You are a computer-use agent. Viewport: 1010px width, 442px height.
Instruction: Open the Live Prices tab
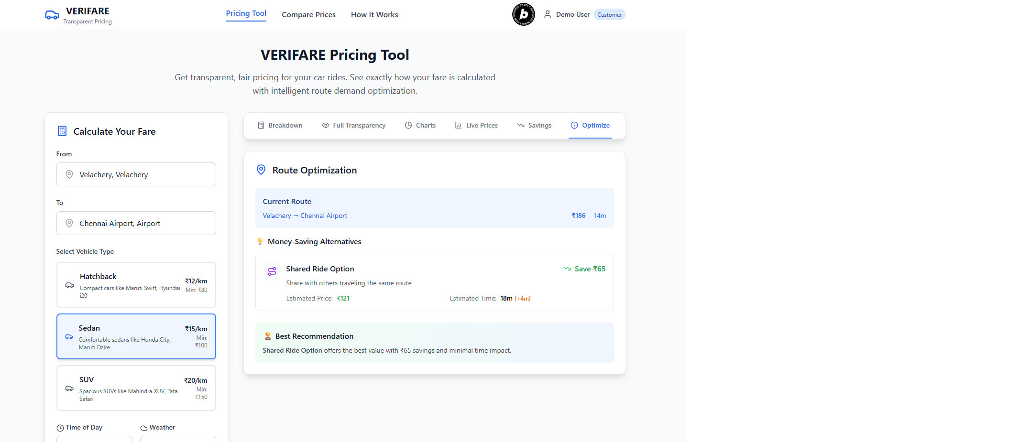coord(476,126)
